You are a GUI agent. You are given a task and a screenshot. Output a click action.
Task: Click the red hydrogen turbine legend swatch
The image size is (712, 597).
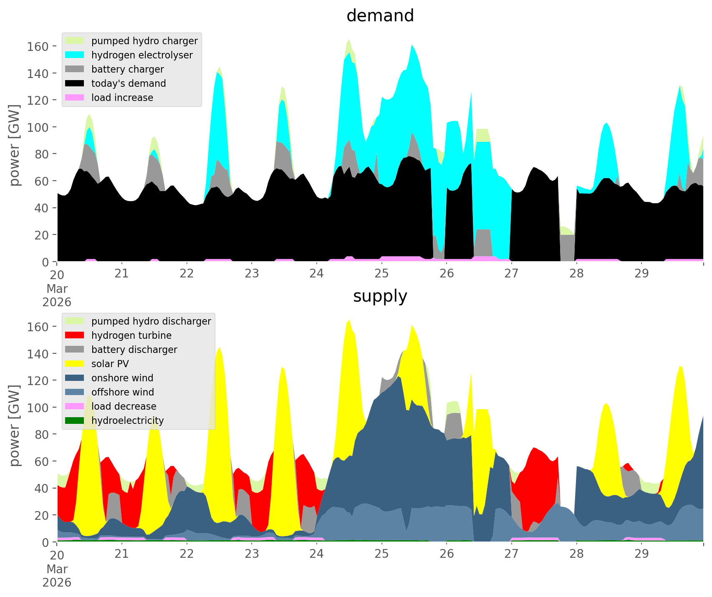coord(75,335)
